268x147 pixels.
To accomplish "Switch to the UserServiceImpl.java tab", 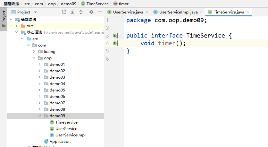I will point(179,12).
